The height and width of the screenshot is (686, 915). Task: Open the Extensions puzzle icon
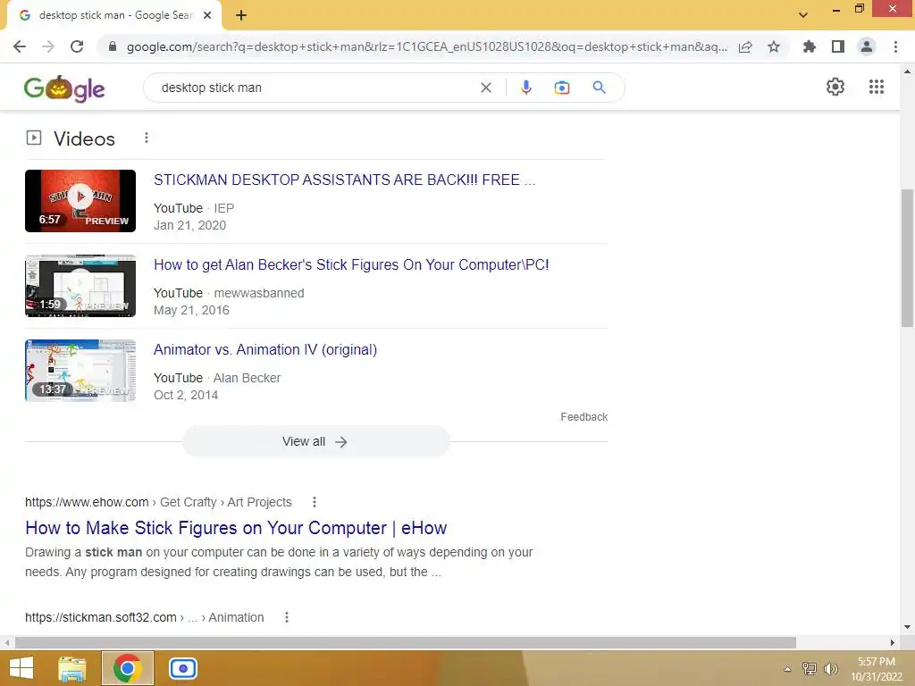coord(809,46)
